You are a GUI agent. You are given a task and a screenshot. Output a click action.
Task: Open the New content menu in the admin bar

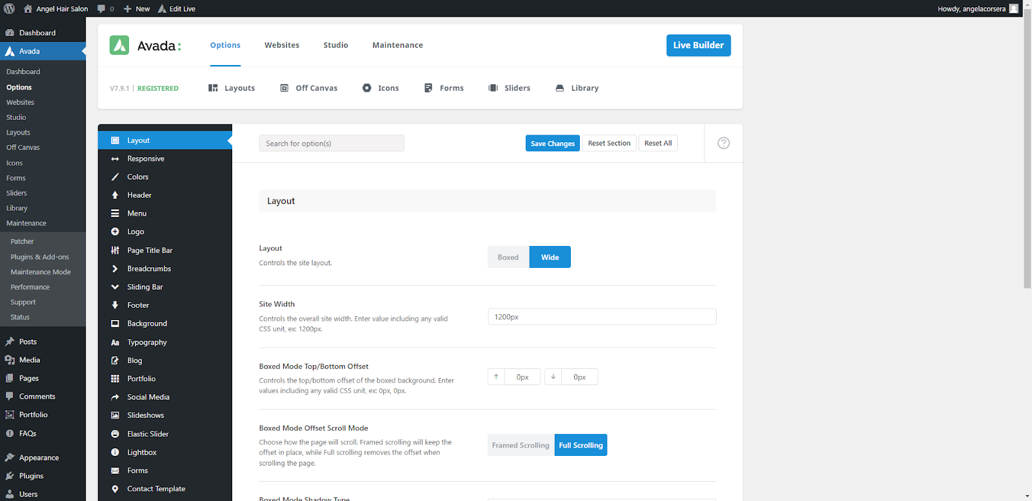click(137, 9)
